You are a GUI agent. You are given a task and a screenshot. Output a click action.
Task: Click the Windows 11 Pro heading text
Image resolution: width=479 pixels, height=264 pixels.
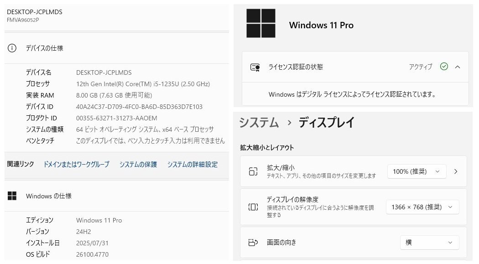click(321, 25)
